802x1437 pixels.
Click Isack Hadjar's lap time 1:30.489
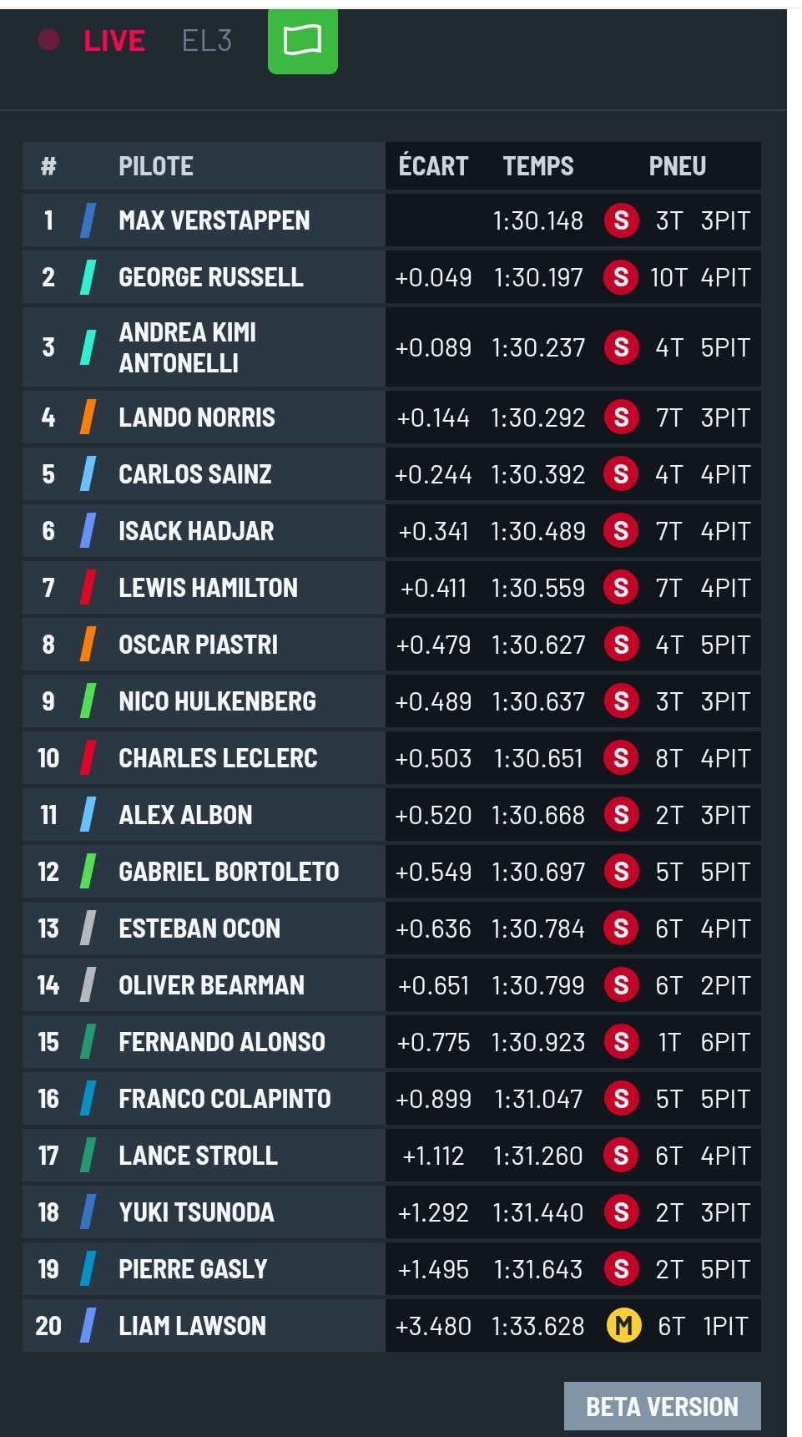coord(538,531)
